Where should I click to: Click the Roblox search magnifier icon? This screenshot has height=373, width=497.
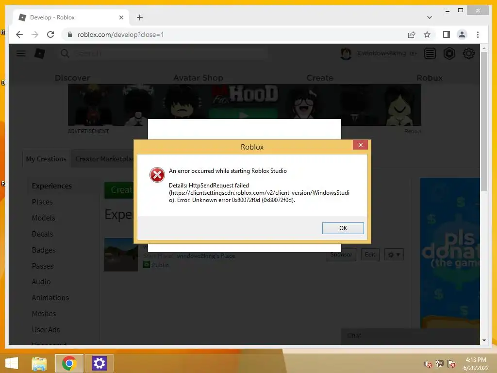(x=65, y=53)
